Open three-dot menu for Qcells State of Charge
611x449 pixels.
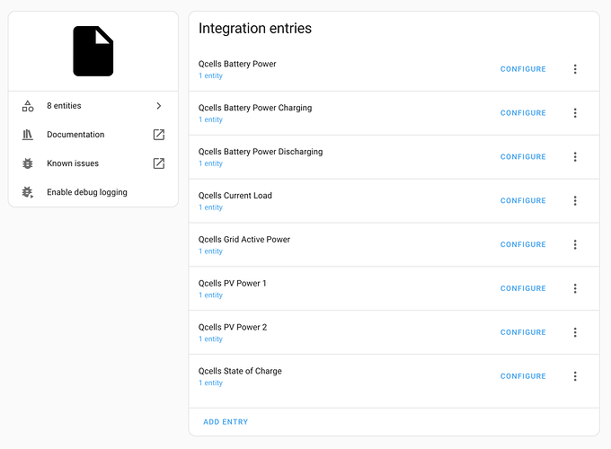(x=575, y=376)
